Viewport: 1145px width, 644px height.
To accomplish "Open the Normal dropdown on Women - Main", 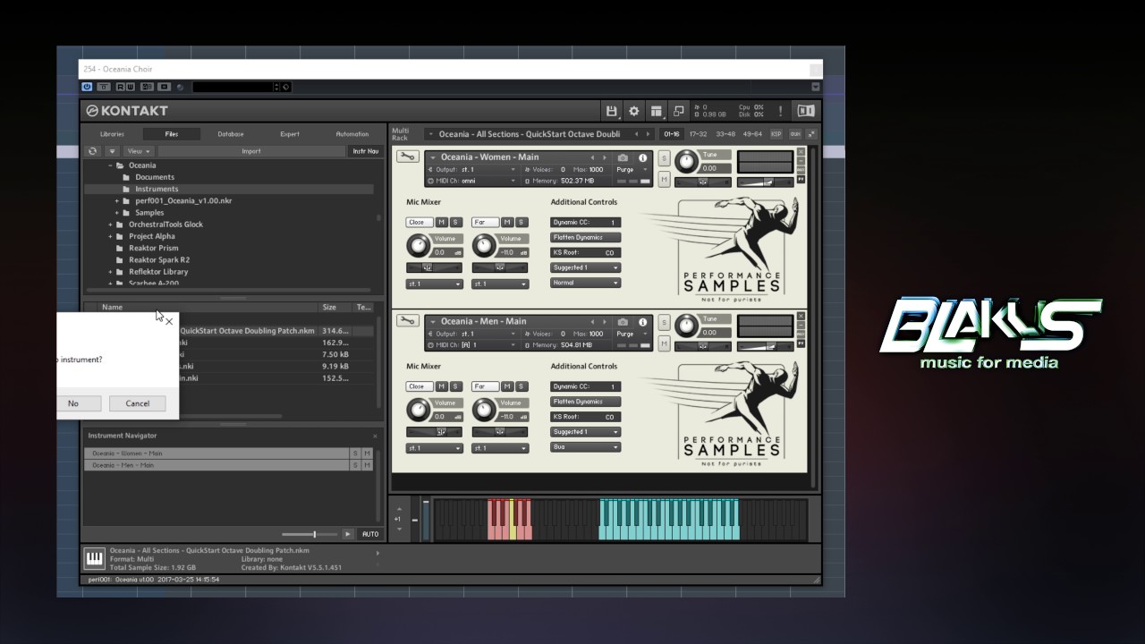I will coord(585,283).
